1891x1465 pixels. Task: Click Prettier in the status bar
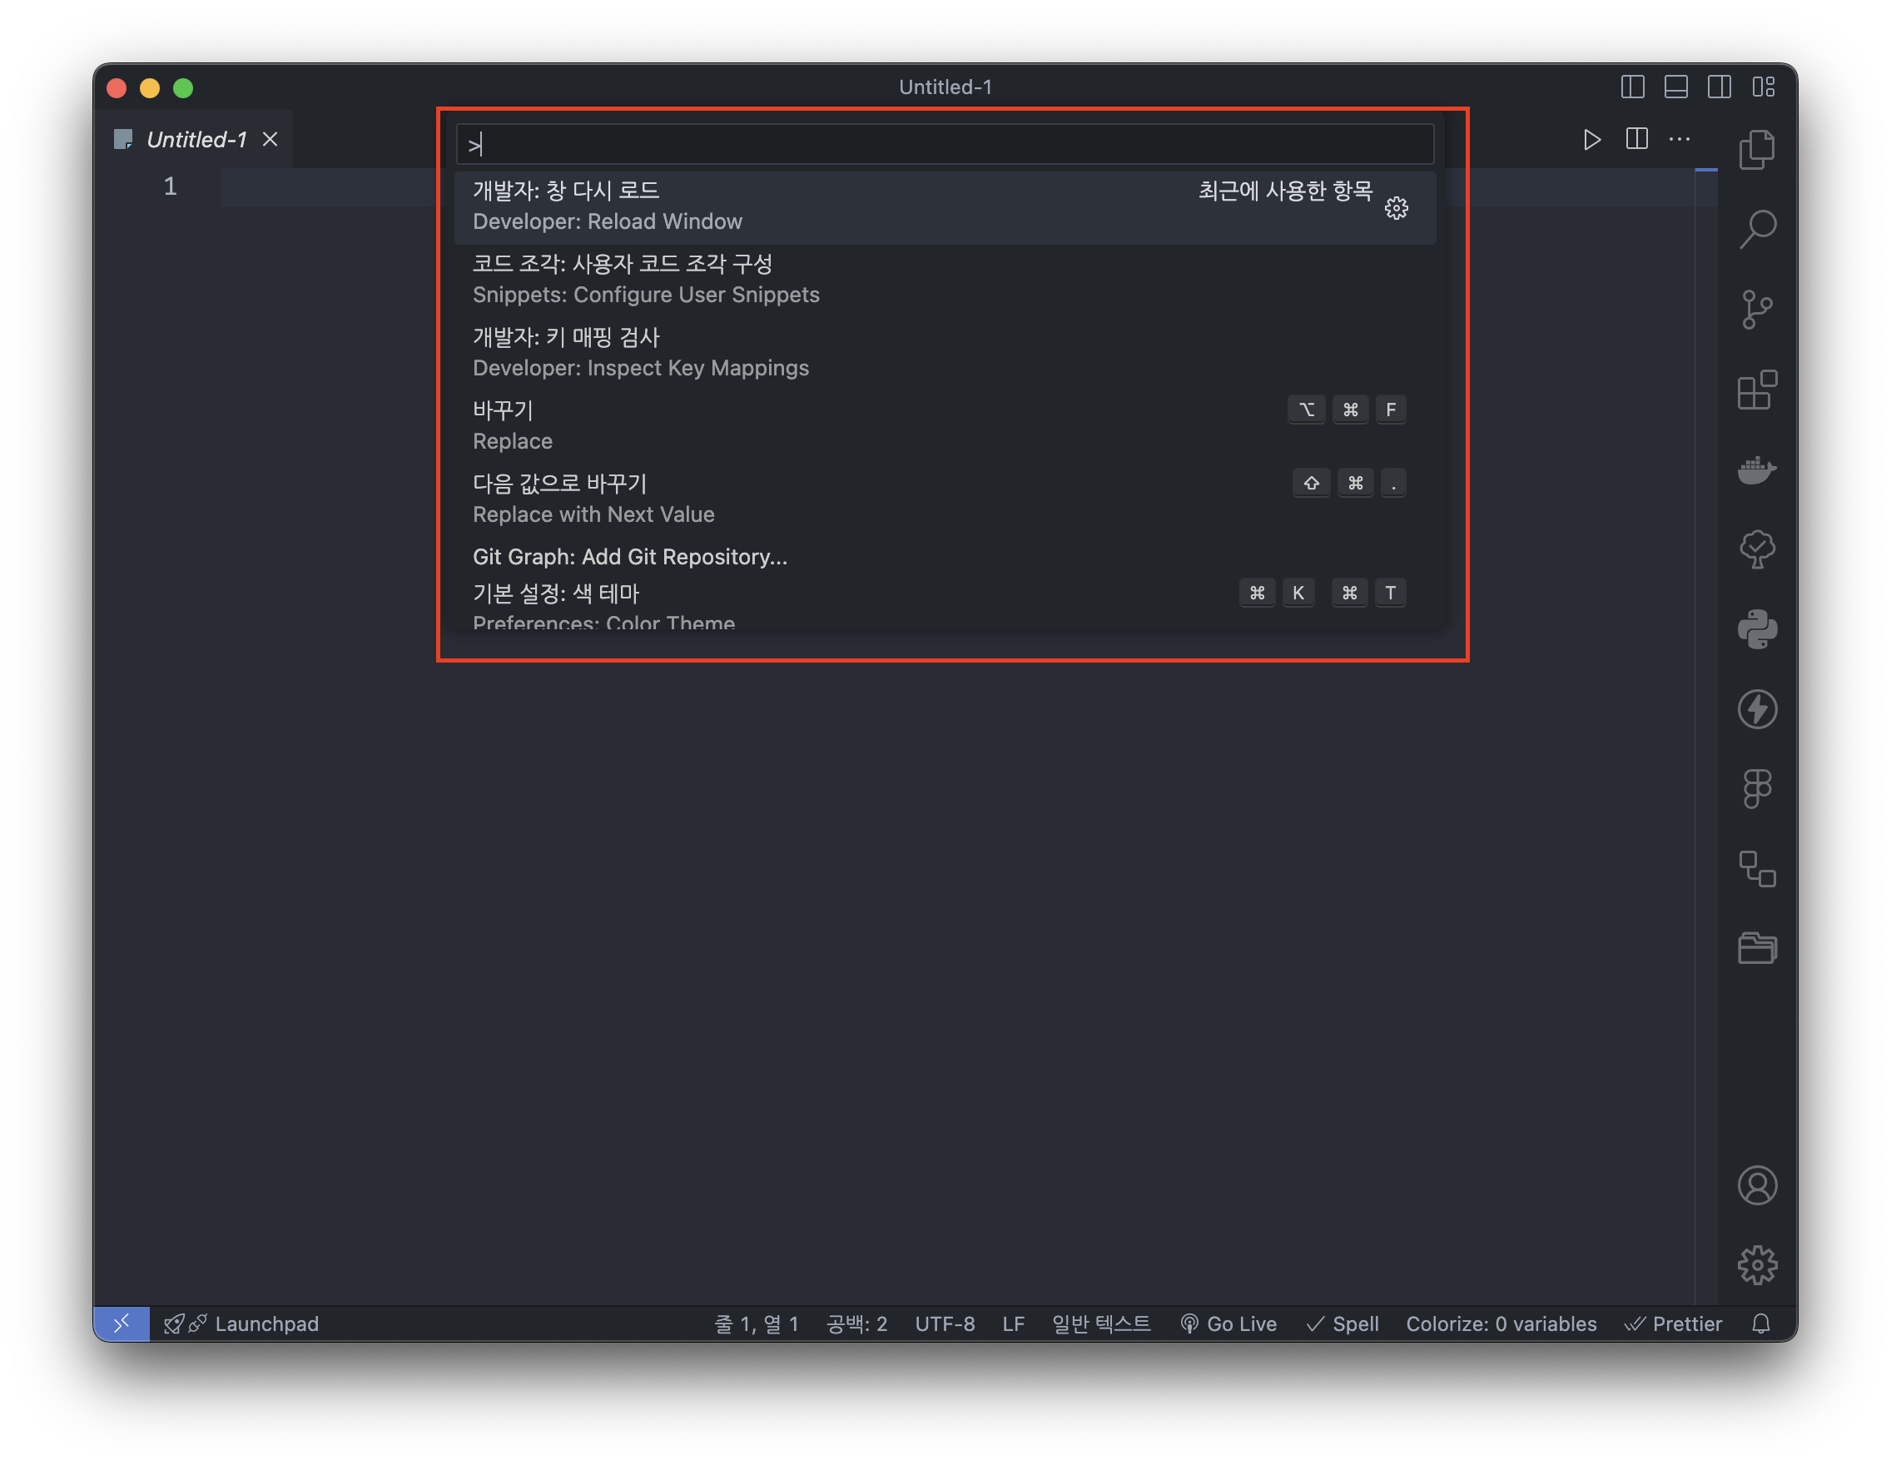(x=1675, y=1323)
